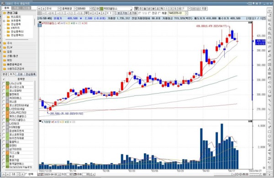The height and width of the screenshot is (178, 274).
Task: Click the down arrow button at bottom left
Action: pos(8,174)
